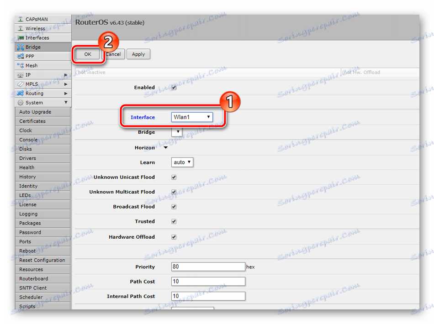Open the Interface dropdown showing Wlan1
This screenshot has height=324, width=434.
[x=192, y=117]
